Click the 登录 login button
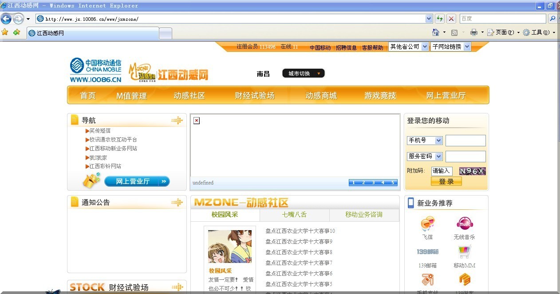The height and width of the screenshot is (294, 560). coord(446,181)
